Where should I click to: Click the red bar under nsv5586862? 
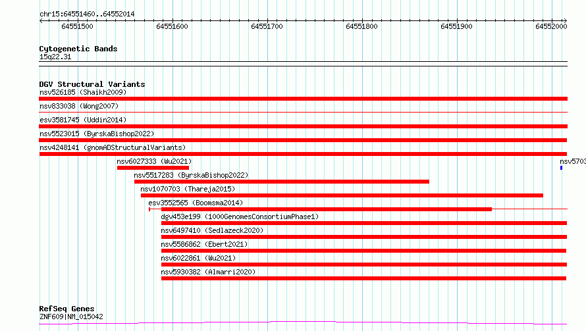(x=363, y=251)
